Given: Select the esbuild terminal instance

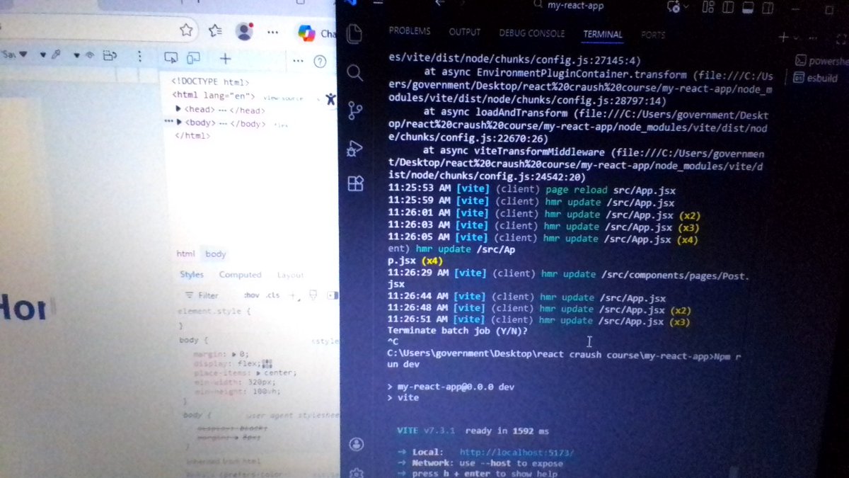Looking at the screenshot, I should [x=816, y=78].
